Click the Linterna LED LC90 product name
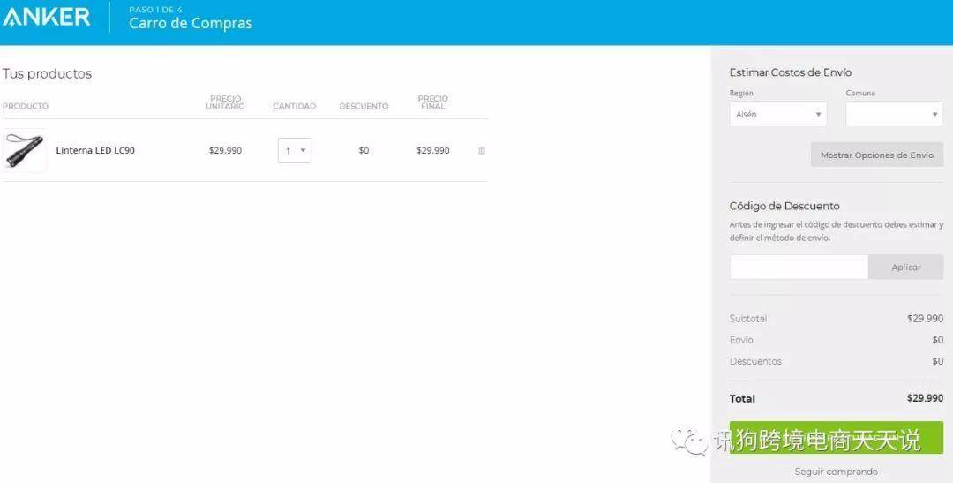The height and width of the screenshot is (483, 953). [95, 150]
